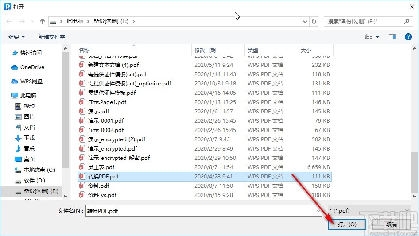Click the back navigation arrow
This screenshot has width=419, height=236.
click(9, 21)
